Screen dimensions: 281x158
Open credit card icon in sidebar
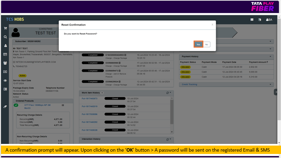[x=5, y=54]
